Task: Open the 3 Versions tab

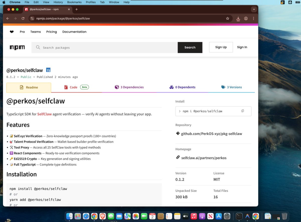Action: [x=232, y=87]
